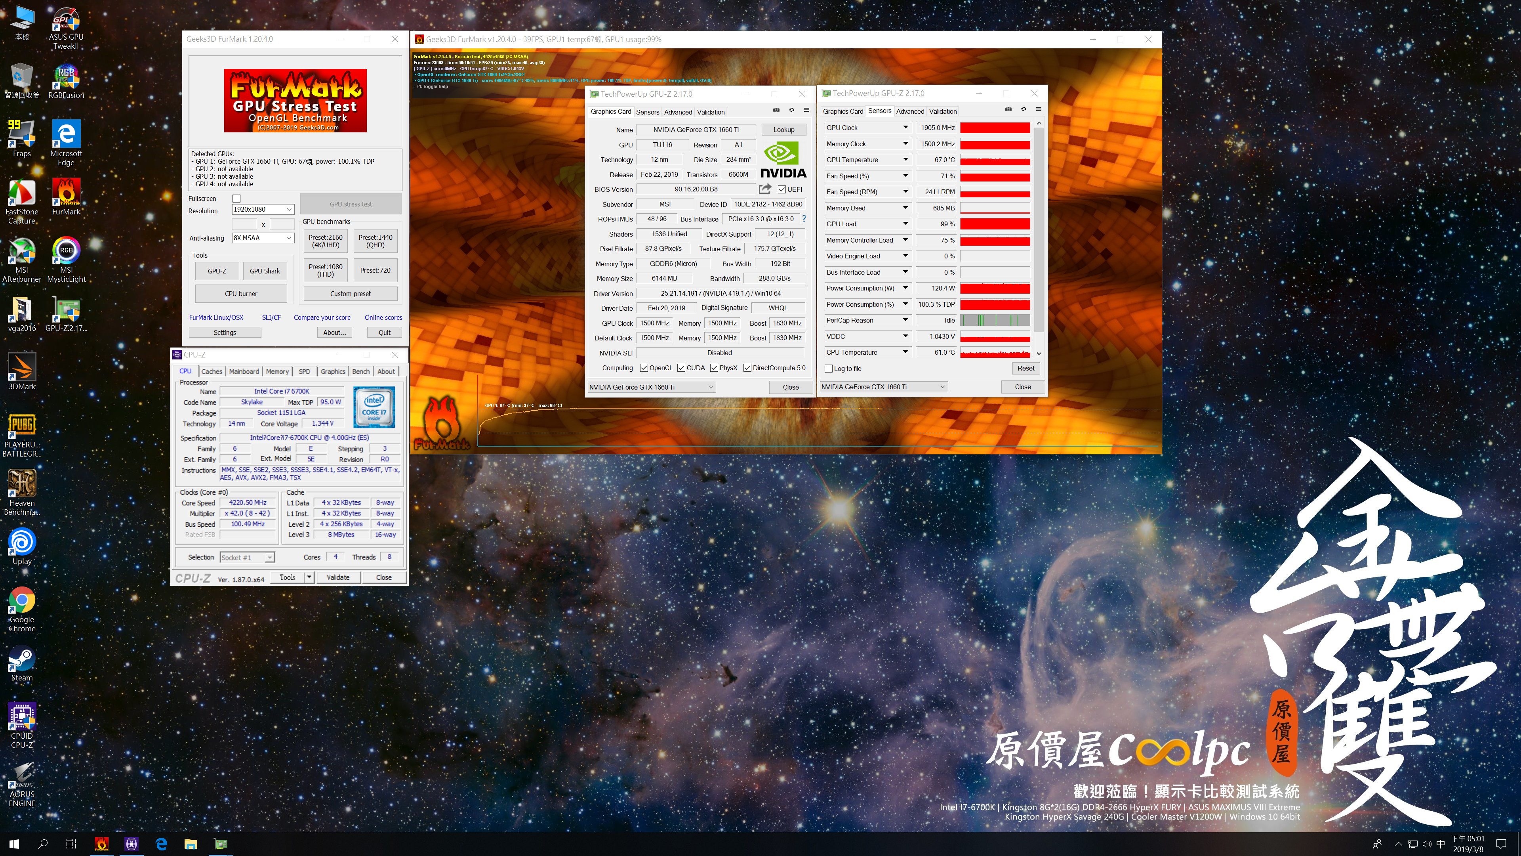Open vga2016 desktop file
1521x856 pixels.
[22, 314]
